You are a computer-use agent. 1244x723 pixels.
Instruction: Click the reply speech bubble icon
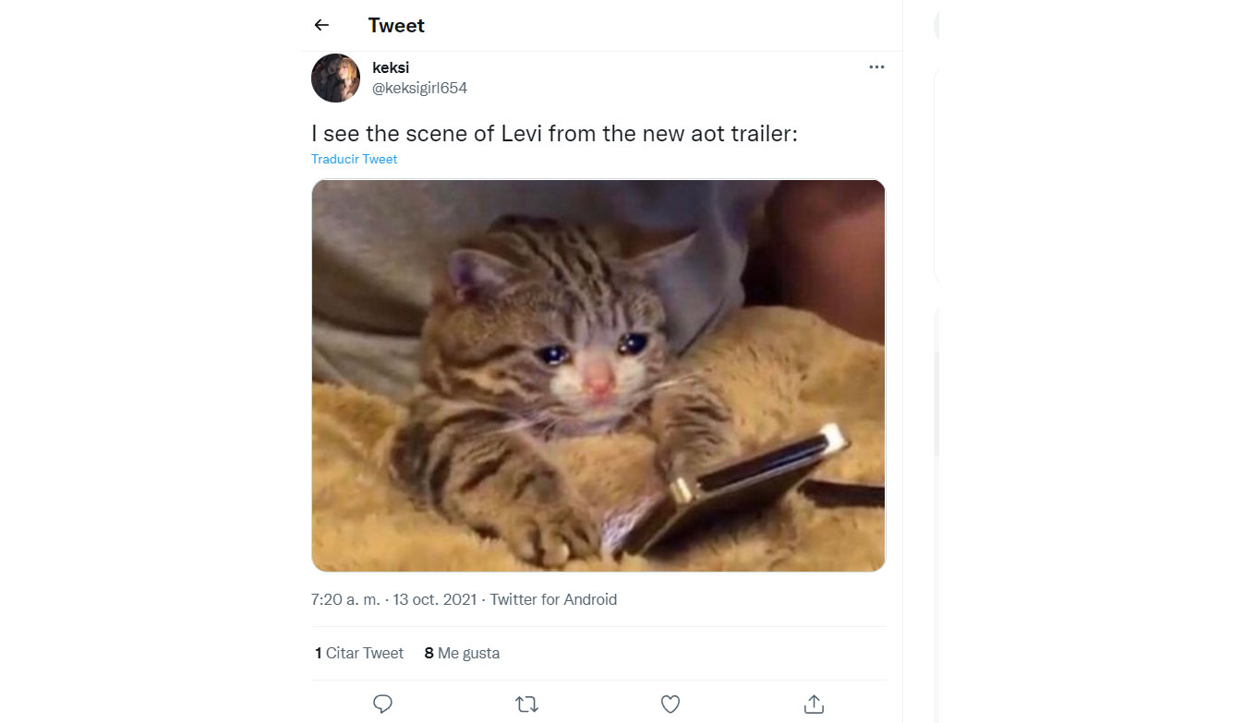(383, 705)
